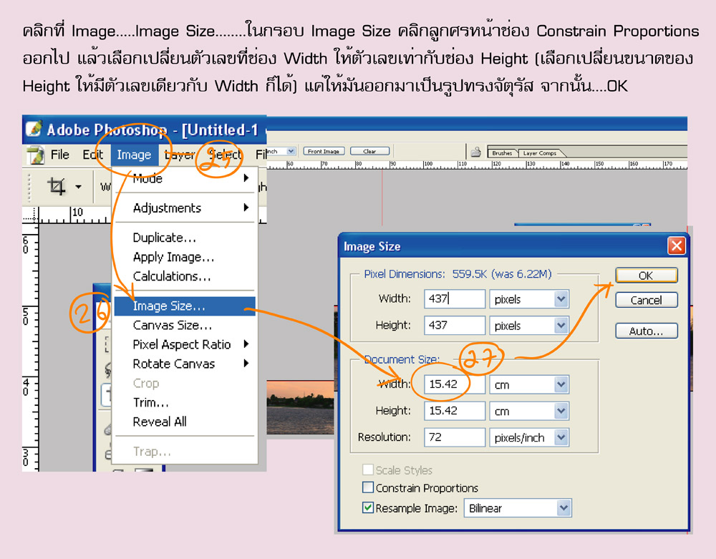The image size is (716, 559).
Task: Click the Front Image button
Action: coord(324,151)
